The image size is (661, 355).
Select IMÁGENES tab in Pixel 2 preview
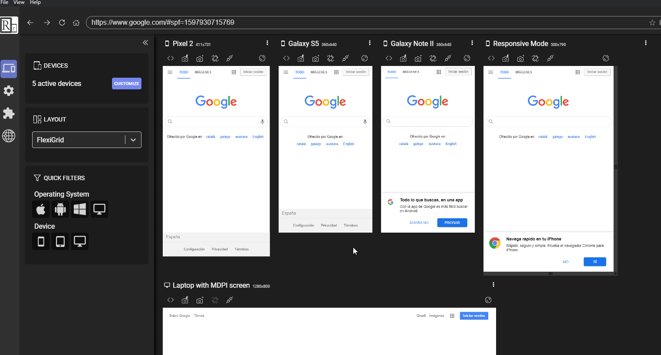(203, 72)
